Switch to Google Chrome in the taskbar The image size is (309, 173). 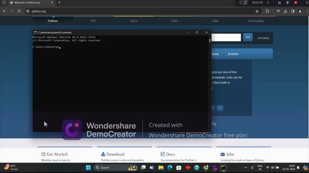(x=206, y=168)
